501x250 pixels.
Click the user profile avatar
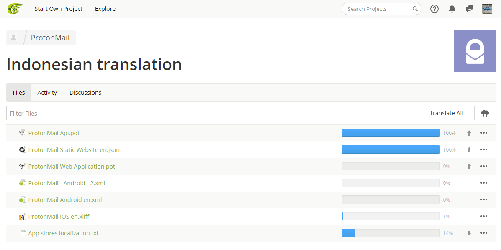(487, 9)
